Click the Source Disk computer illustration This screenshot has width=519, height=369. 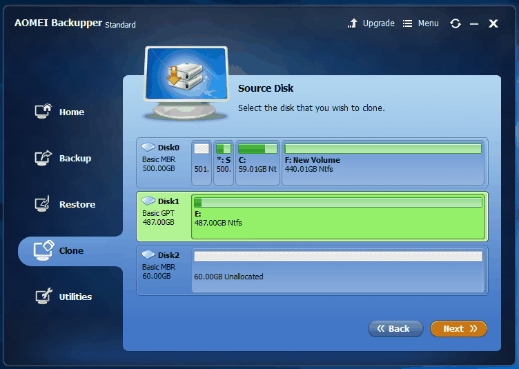pyautogui.click(x=186, y=83)
